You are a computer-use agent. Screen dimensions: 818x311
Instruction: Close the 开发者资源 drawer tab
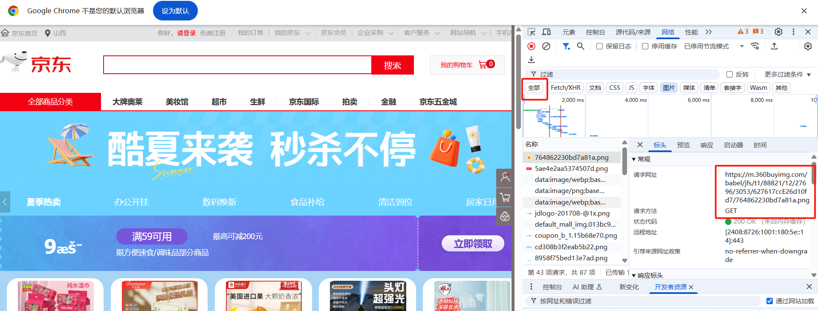pos(691,287)
